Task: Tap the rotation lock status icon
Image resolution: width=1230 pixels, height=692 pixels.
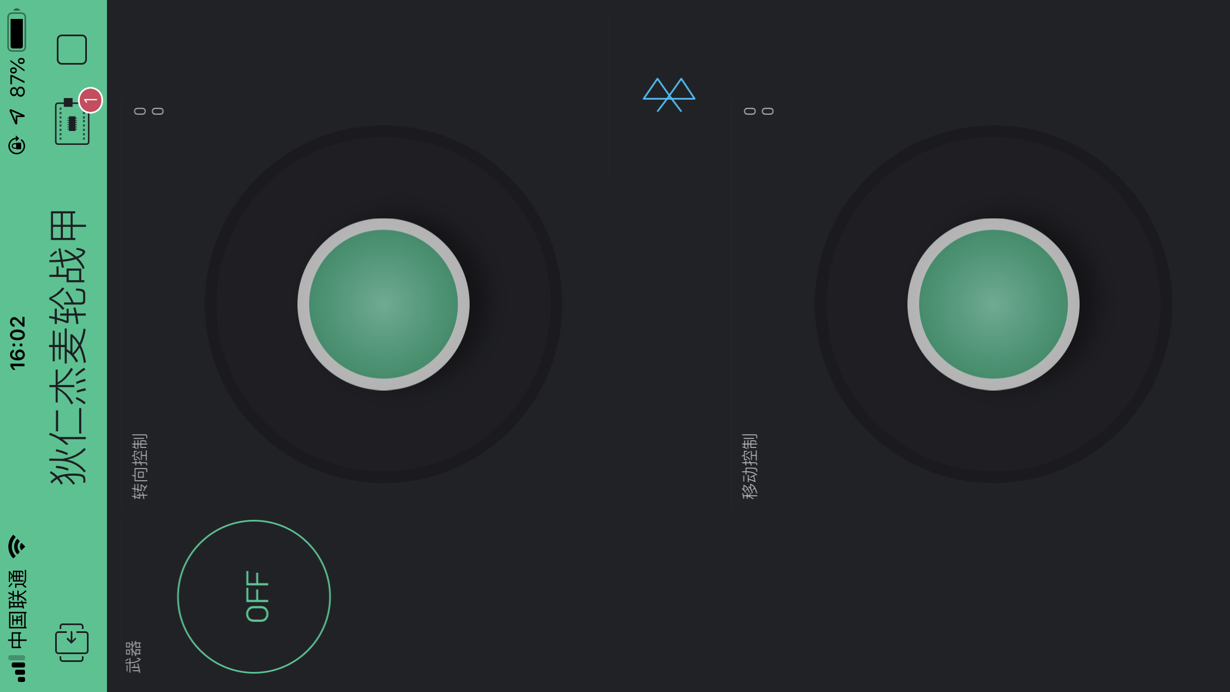Action: (x=17, y=145)
